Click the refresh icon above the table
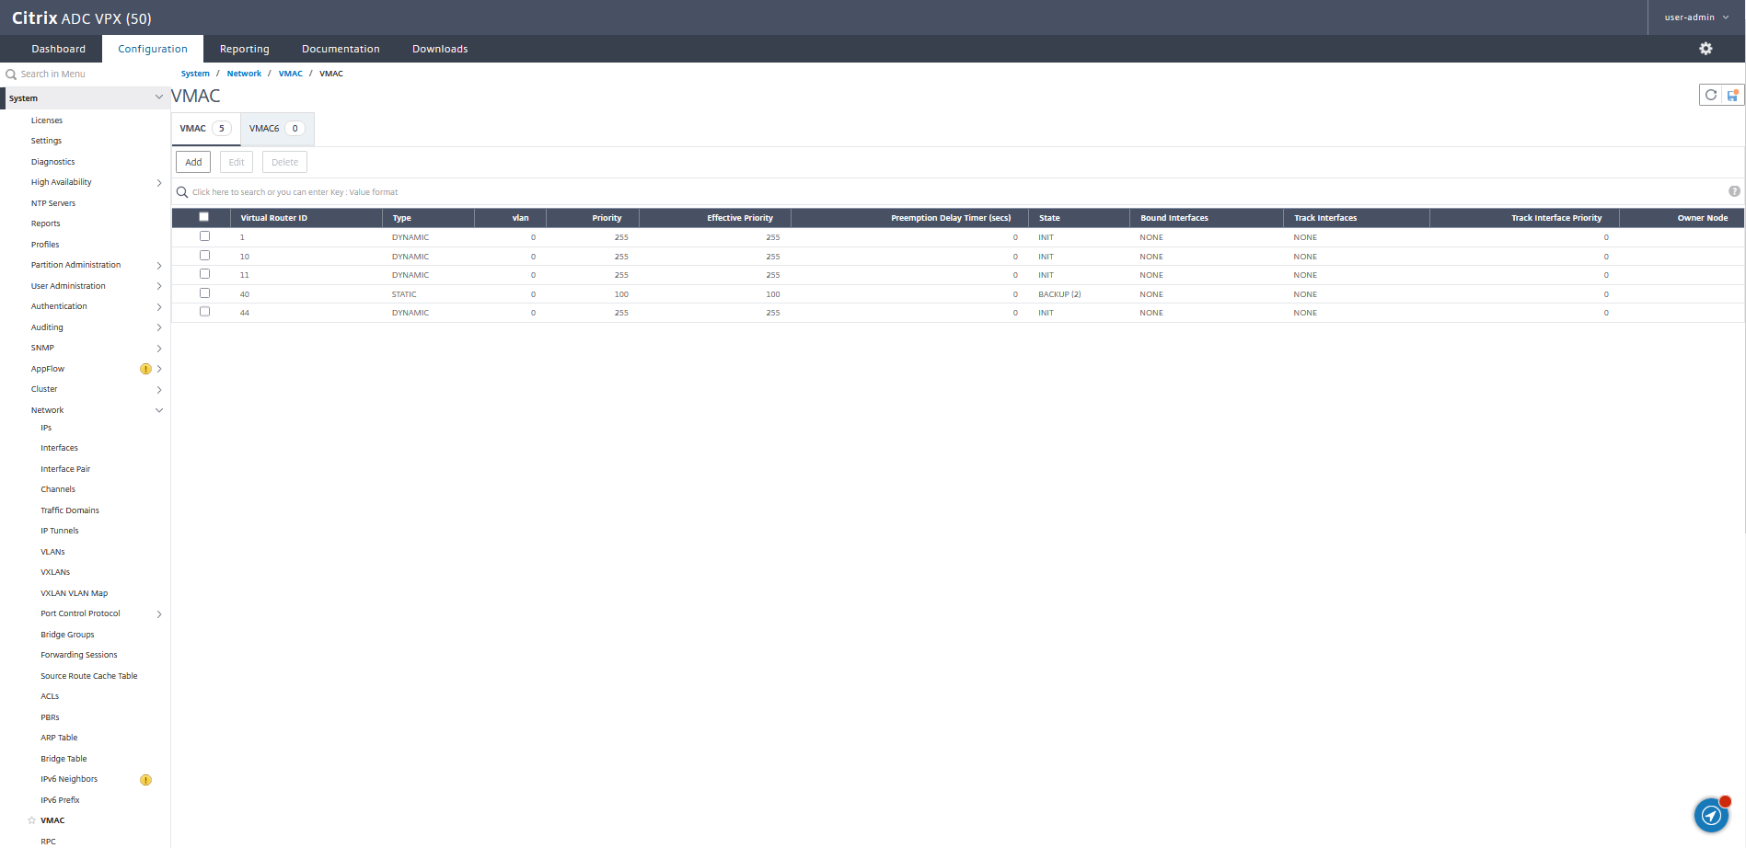The height and width of the screenshot is (848, 1746). point(1710,95)
